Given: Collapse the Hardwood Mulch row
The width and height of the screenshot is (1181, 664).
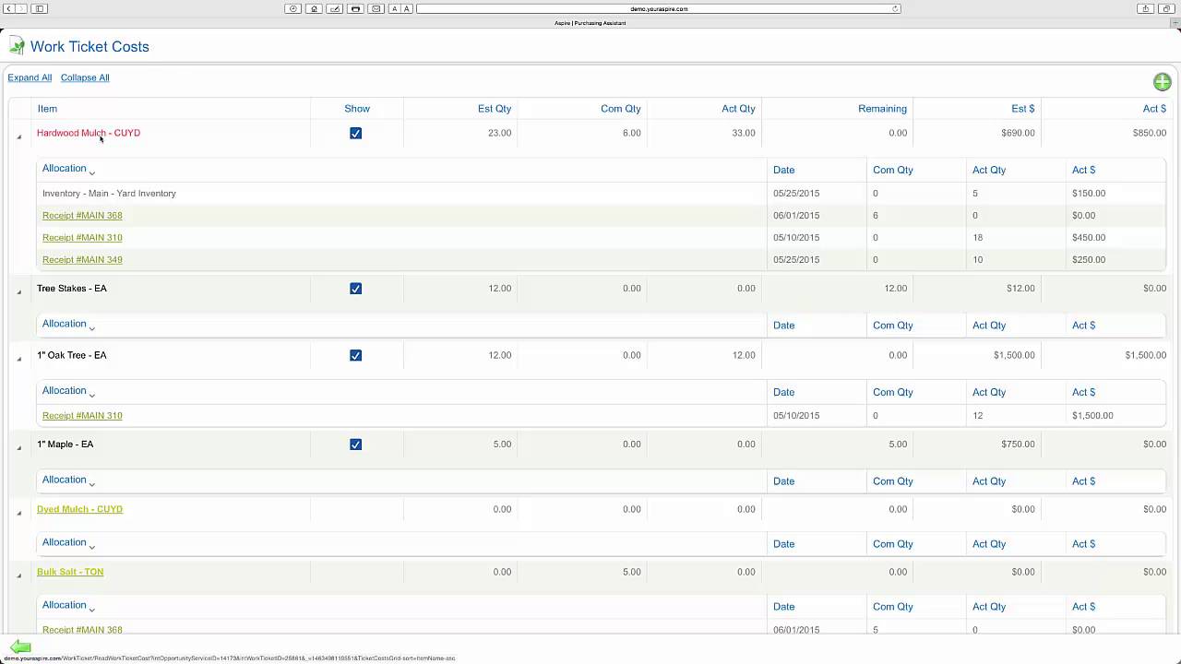Looking at the screenshot, I should [18, 136].
